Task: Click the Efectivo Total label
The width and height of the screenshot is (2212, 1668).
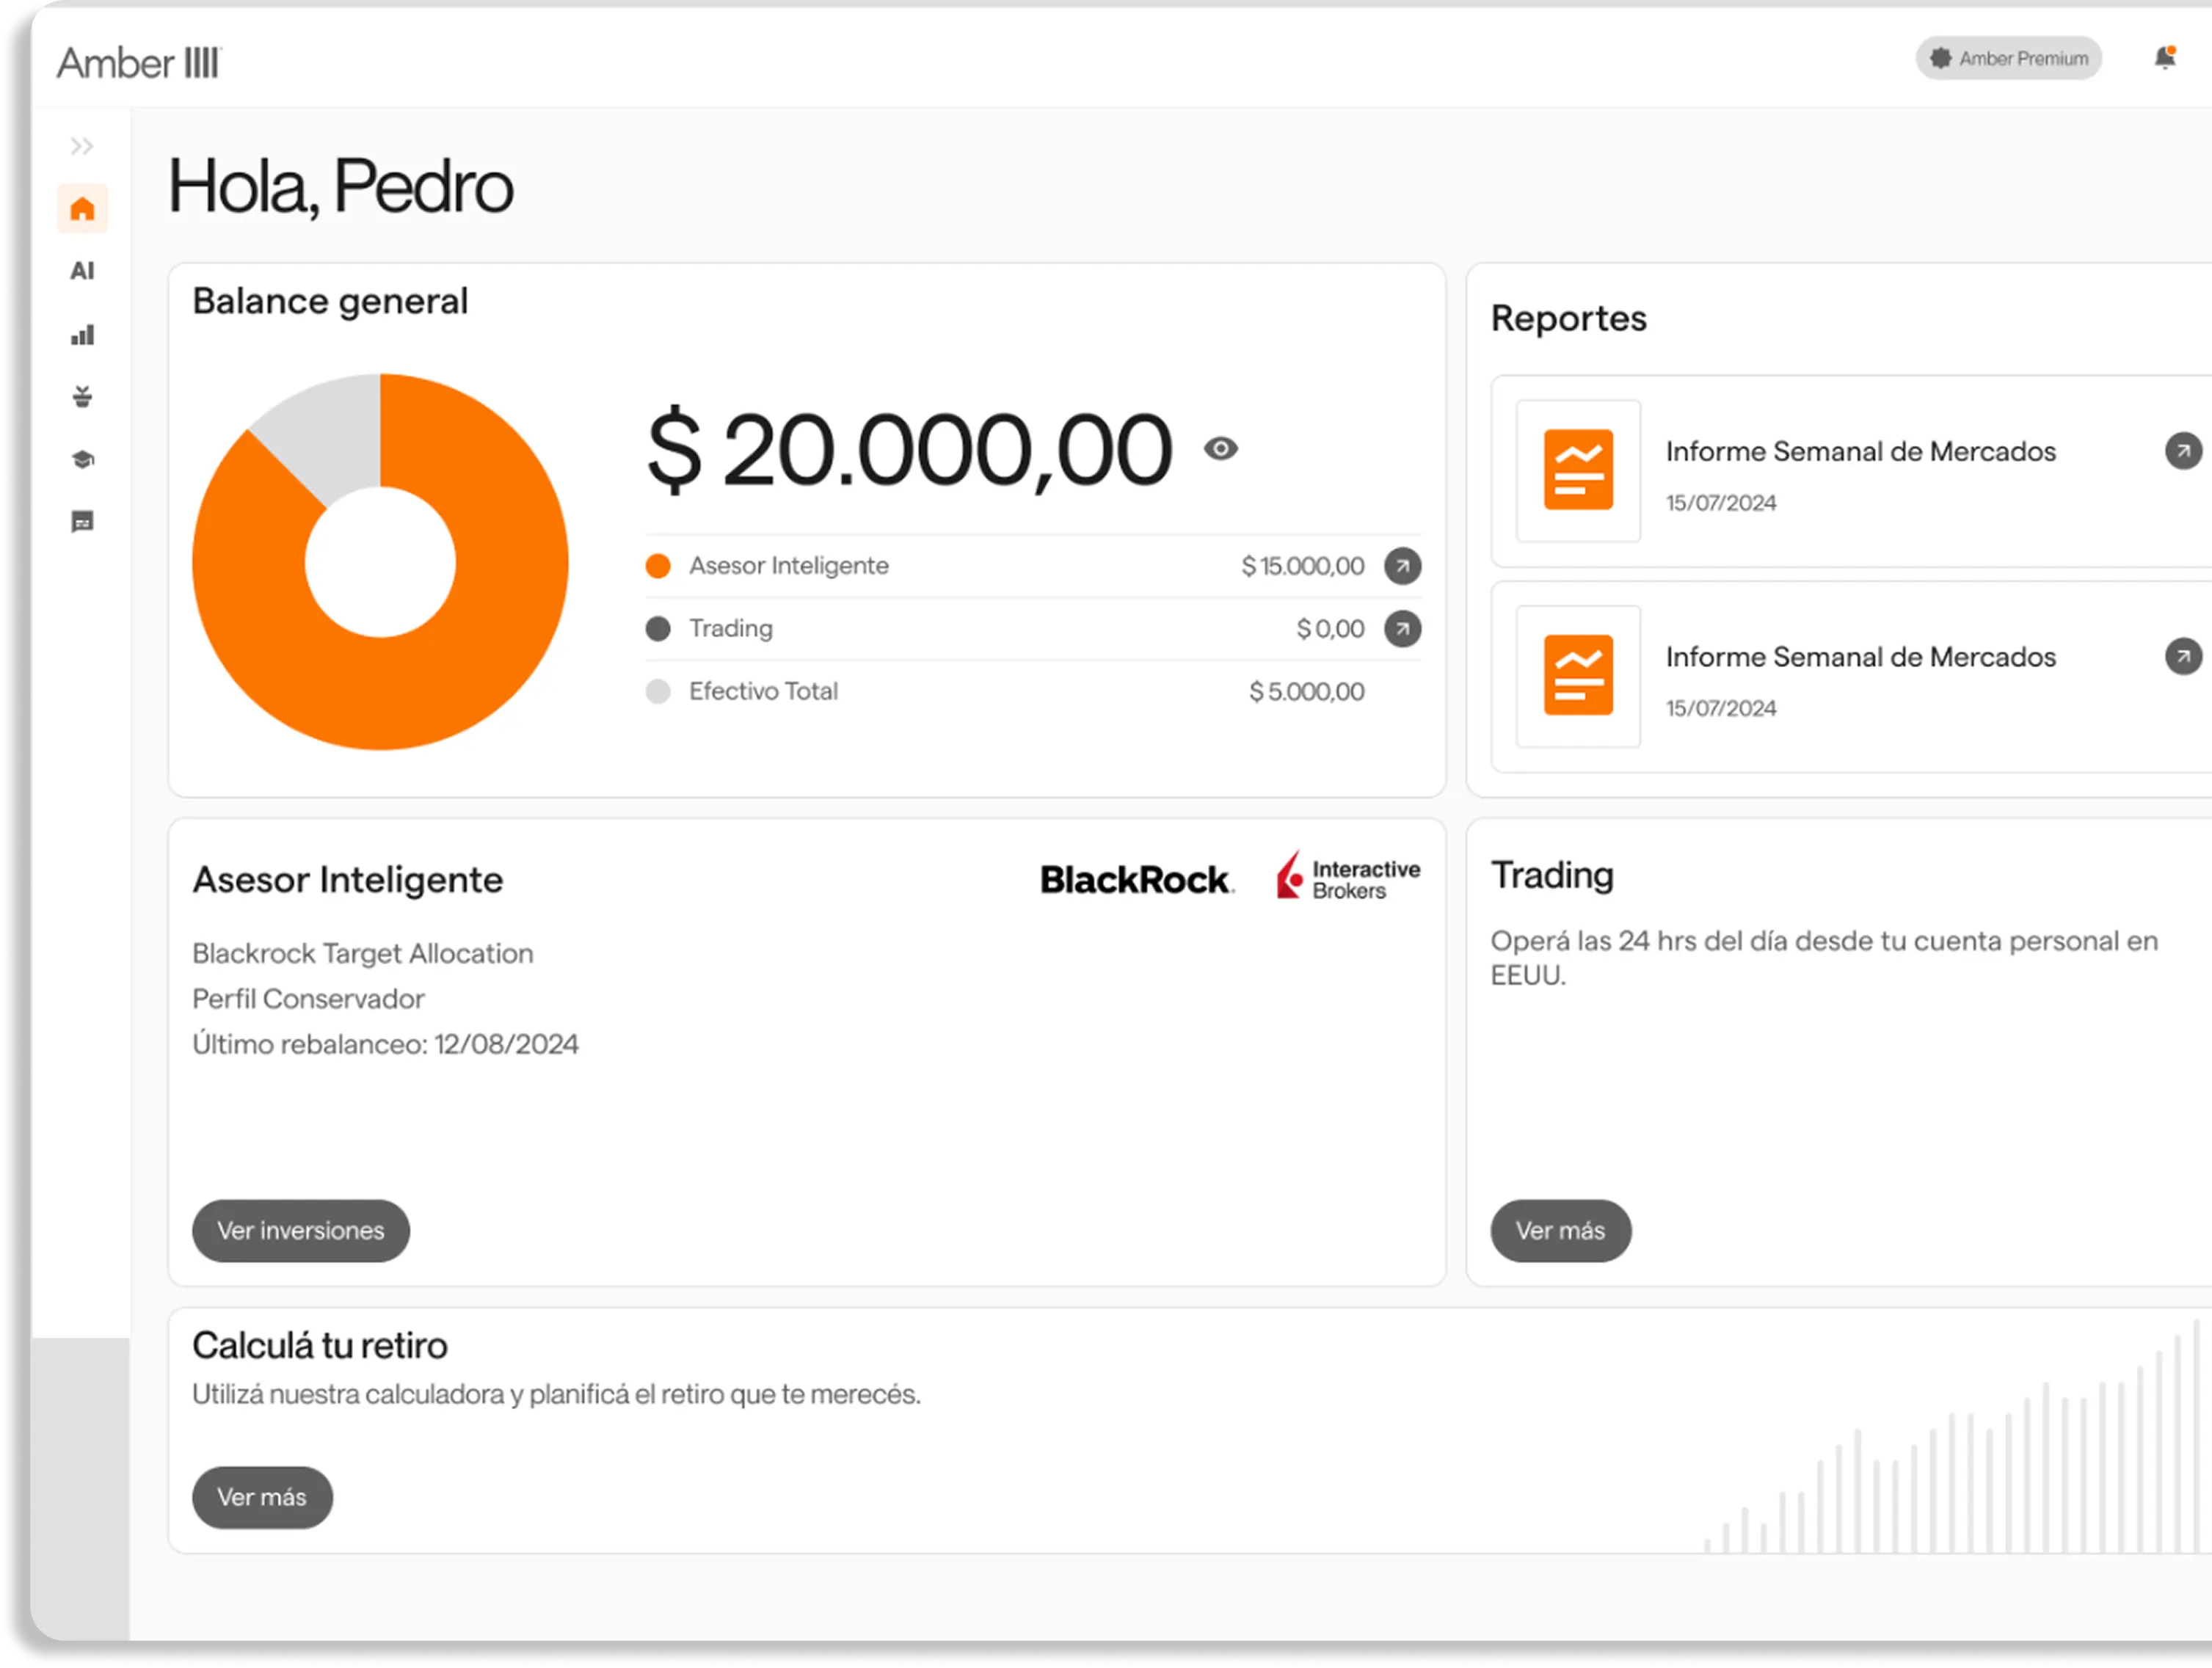Action: click(x=763, y=692)
